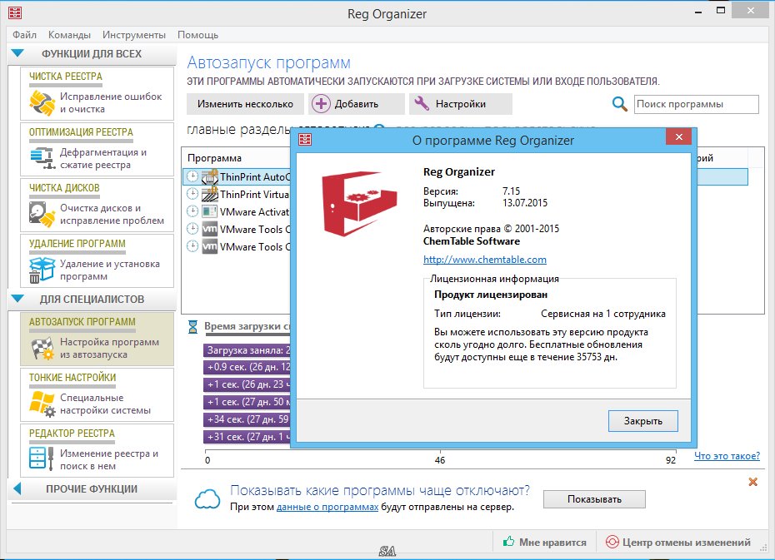The height and width of the screenshot is (560, 775).
Task: Click the Показывать button
Action: tap(594, 499)
